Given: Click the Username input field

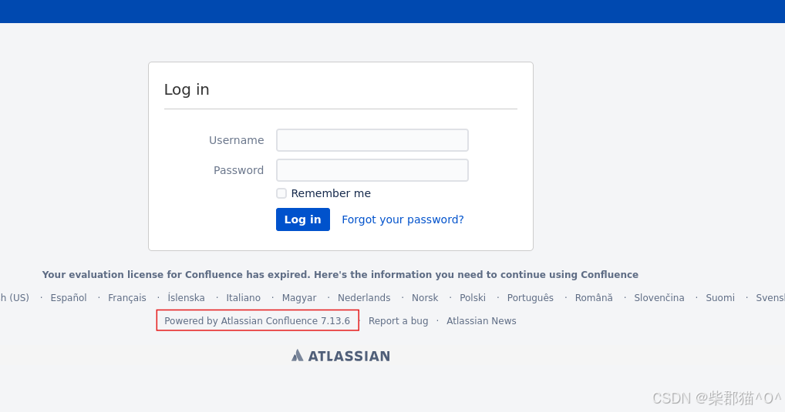Looking at the screenshot, I should pyautogui.click(x=372, y=140).
